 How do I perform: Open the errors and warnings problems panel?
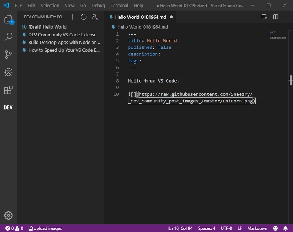tap(14, 228)
